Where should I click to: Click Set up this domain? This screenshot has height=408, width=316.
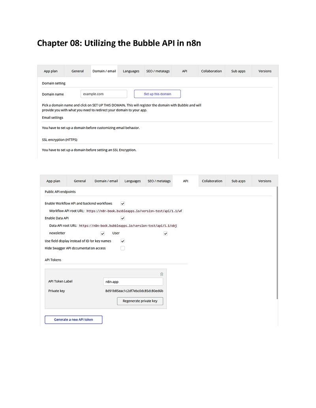[x=157, y=94]
